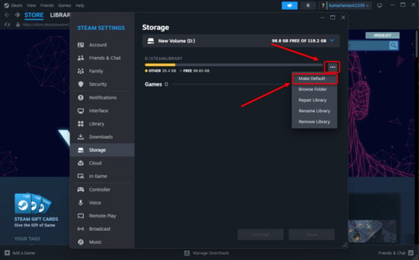
Task: Click the D:\SteamLibrary storage usage bar
Action: point(233,65)
